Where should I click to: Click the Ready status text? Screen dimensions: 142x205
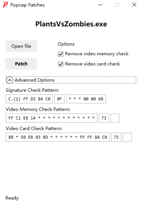(x=12, y=198)
